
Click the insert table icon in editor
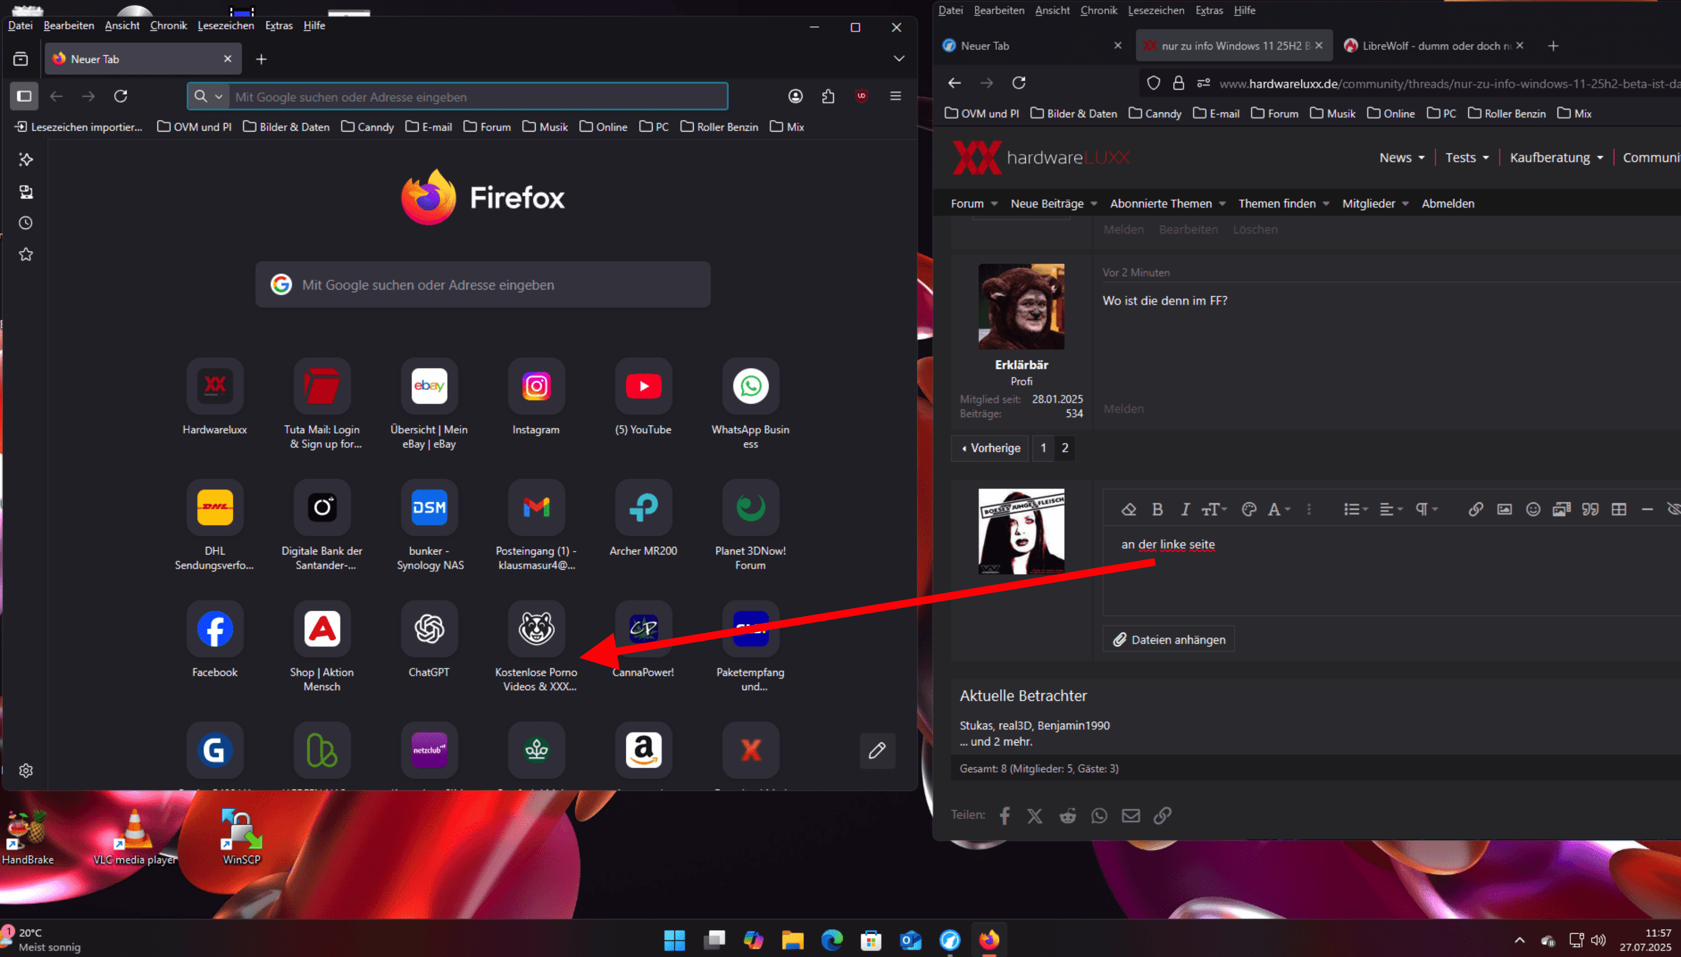point(1619,509)
